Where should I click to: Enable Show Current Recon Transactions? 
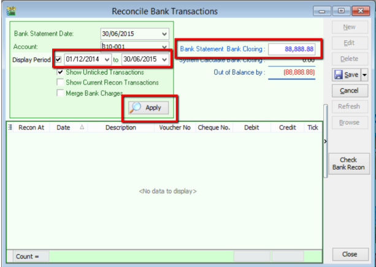point(60,82)
